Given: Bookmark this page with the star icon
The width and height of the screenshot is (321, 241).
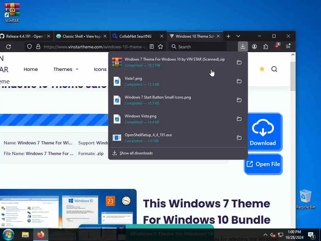Looking at the screenshot, I should tap(160, 47).
